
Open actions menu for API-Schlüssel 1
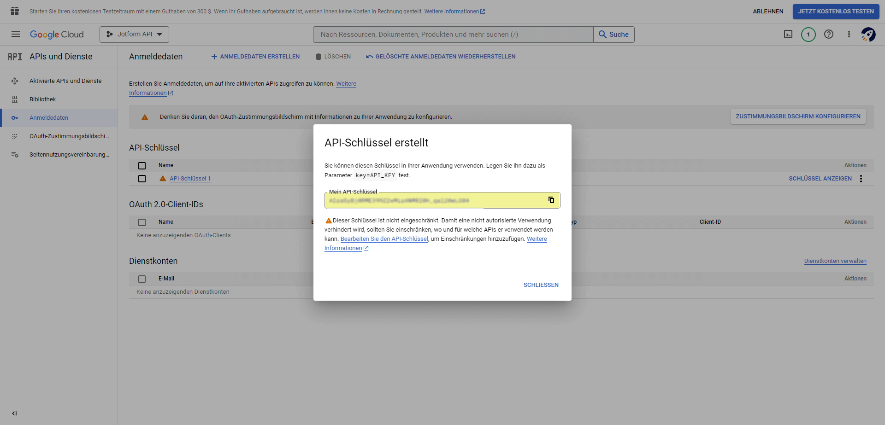(x=861, y=179)
